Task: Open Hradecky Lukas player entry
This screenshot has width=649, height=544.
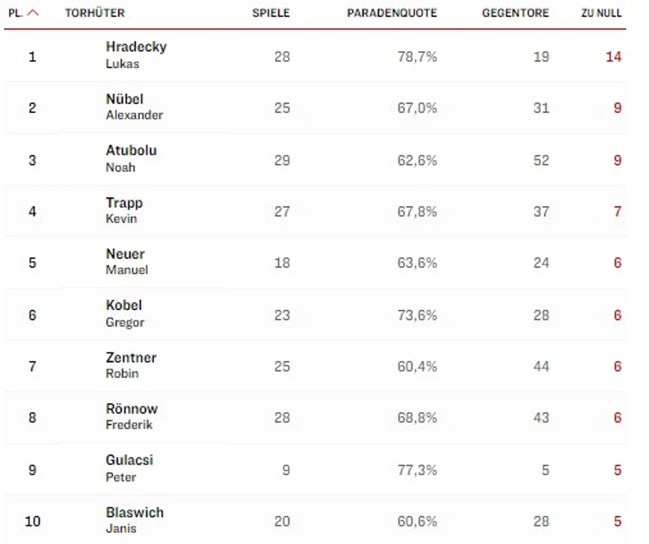Action: (136, 55)
